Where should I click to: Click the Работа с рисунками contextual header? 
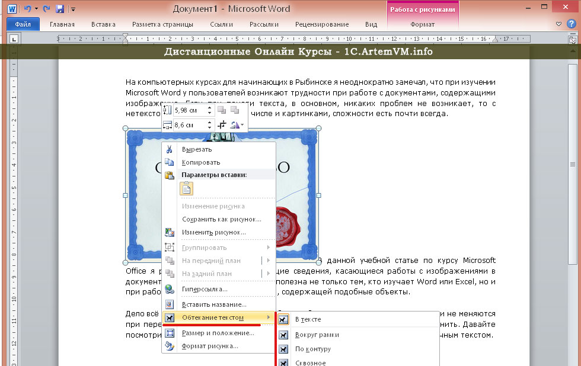422,9
